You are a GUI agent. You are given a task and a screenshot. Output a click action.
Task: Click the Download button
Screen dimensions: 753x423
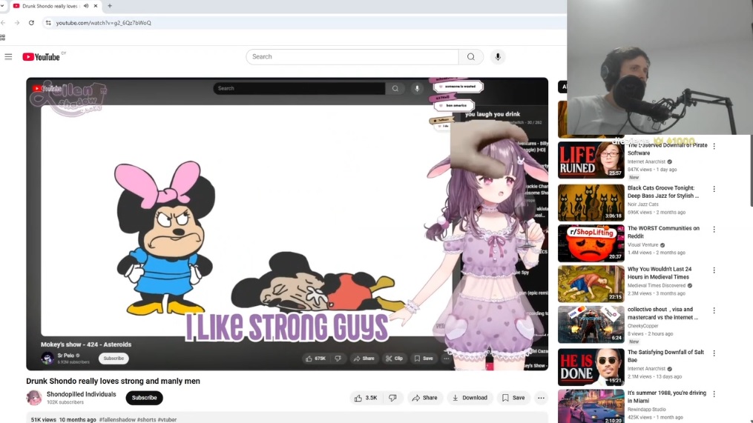(470, 398)
